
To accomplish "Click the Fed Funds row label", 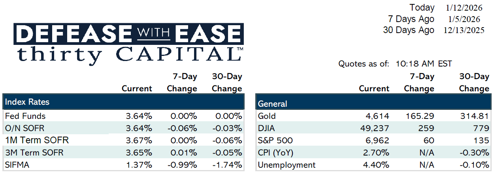I will tap(25, 116).
